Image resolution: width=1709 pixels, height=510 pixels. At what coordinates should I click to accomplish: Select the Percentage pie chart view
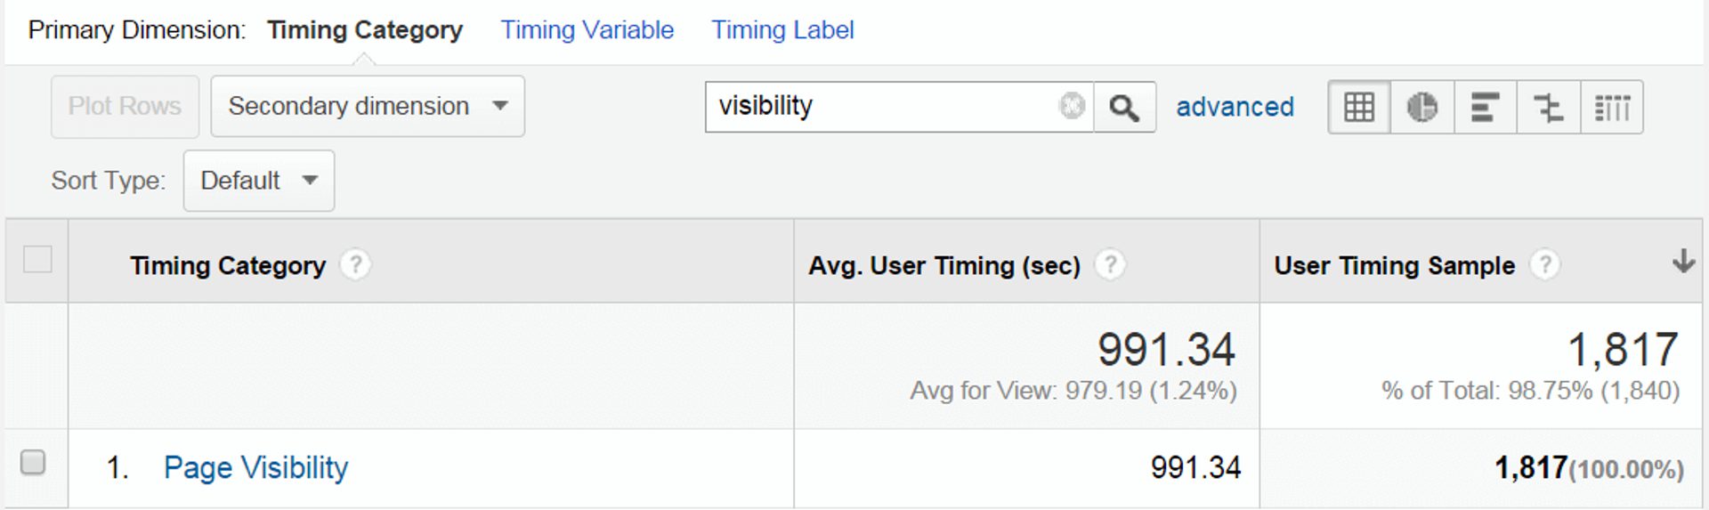coord(1422,108)
